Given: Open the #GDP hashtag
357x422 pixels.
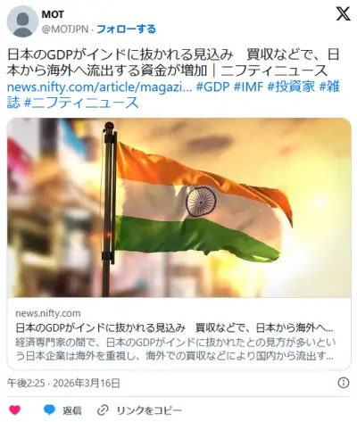Looking at the screenshot, I should point(213,87).
